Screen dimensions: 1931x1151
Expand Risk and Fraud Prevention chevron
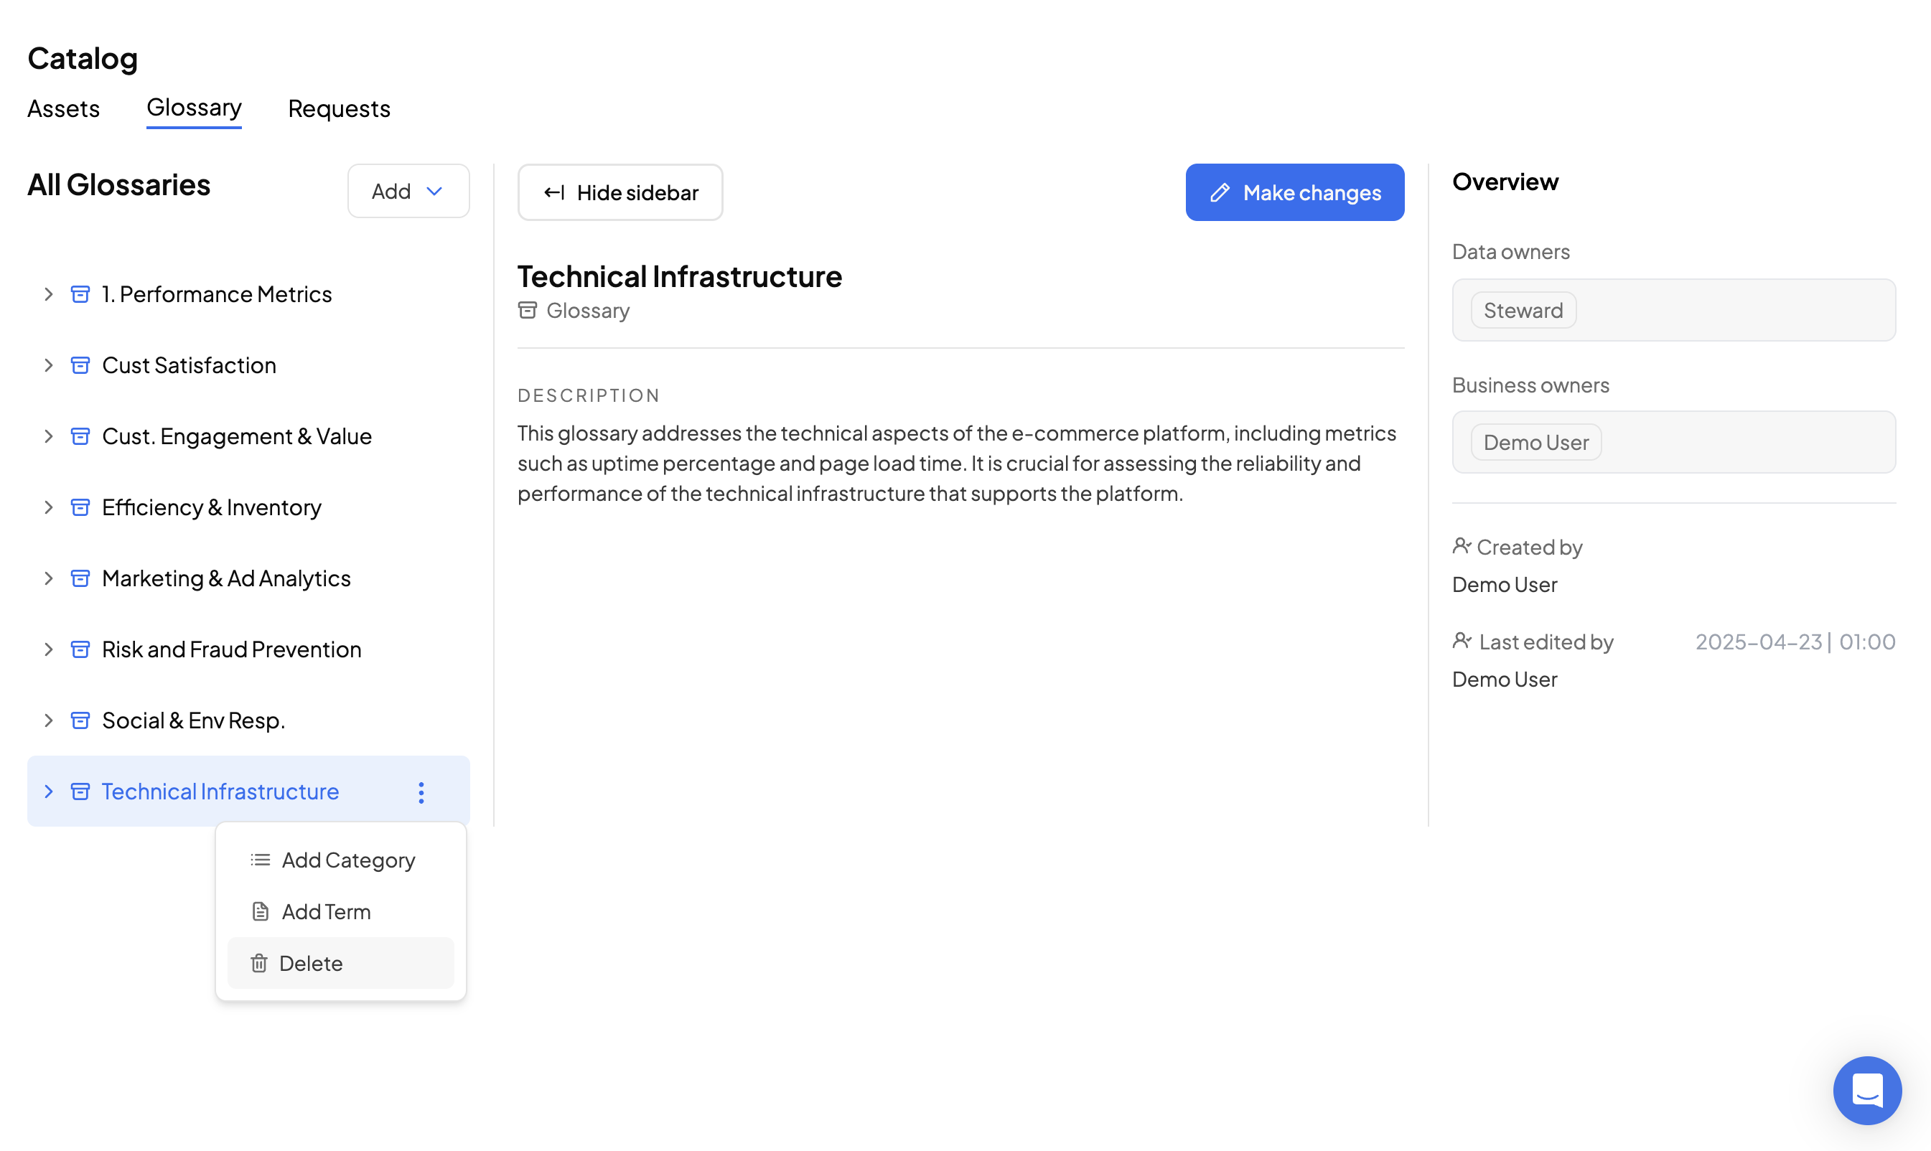point(48,649)
